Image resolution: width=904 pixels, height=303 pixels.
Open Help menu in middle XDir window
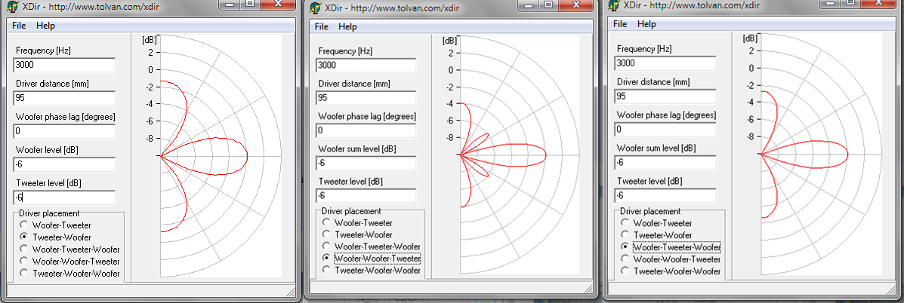point(347,26)
